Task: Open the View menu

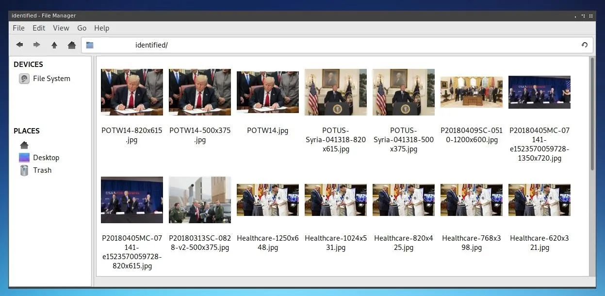Action: click(x=61, y=28)
